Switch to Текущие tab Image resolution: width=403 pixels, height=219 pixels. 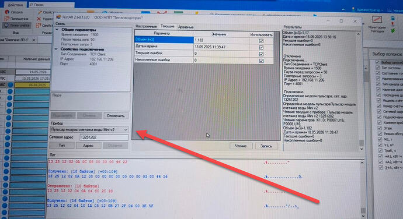167,26
